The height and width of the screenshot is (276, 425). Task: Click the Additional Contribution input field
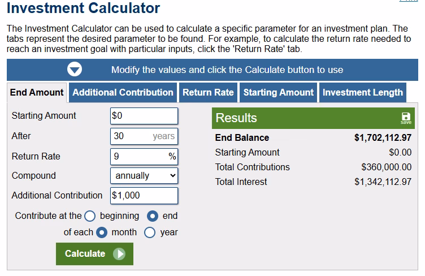[144, 196]
